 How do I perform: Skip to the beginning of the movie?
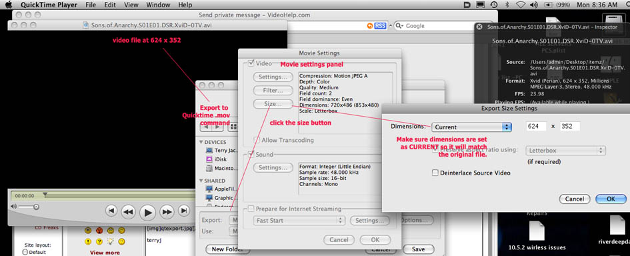pos(111,210)
